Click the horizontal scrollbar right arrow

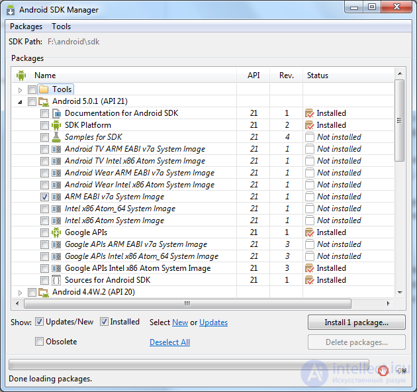(x=389, y=303)
